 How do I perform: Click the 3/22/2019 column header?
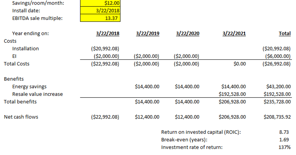point(148,34)
